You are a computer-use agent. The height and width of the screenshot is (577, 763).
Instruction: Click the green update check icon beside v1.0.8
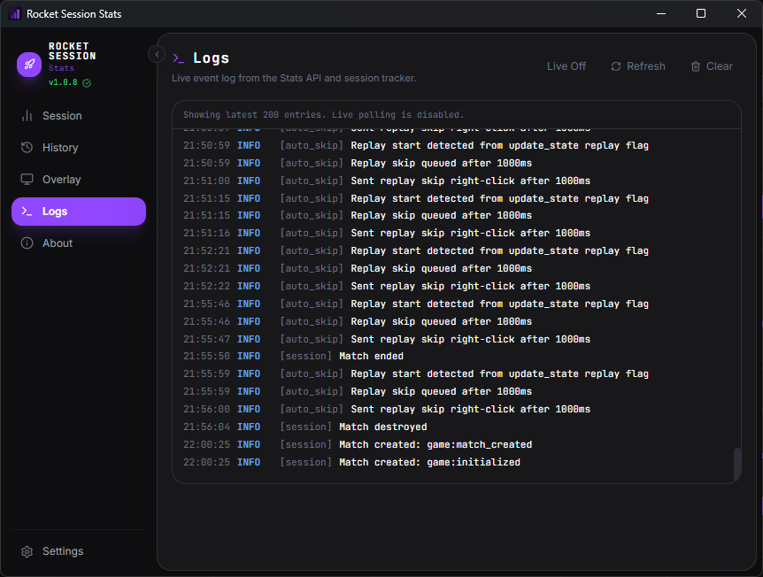pos(87,82)
